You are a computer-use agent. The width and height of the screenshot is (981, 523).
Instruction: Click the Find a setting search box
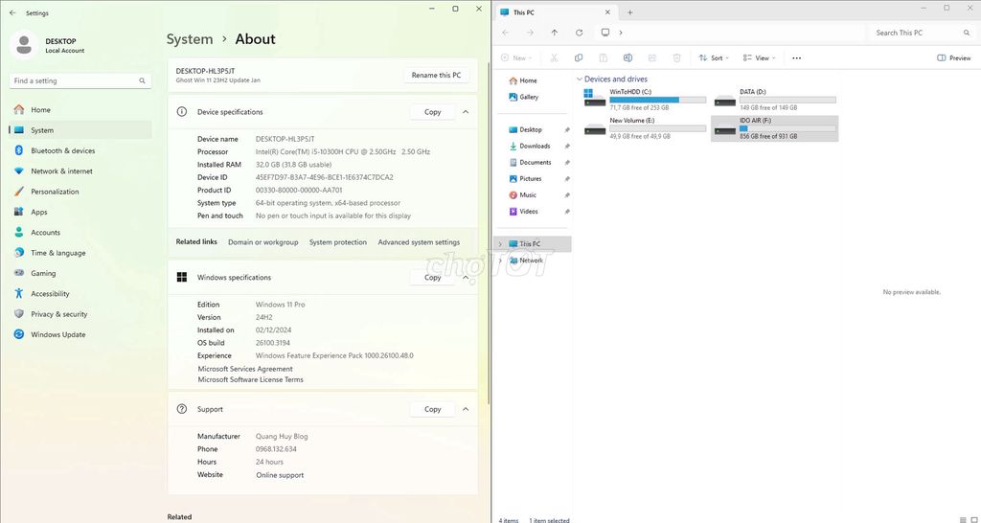80,80
